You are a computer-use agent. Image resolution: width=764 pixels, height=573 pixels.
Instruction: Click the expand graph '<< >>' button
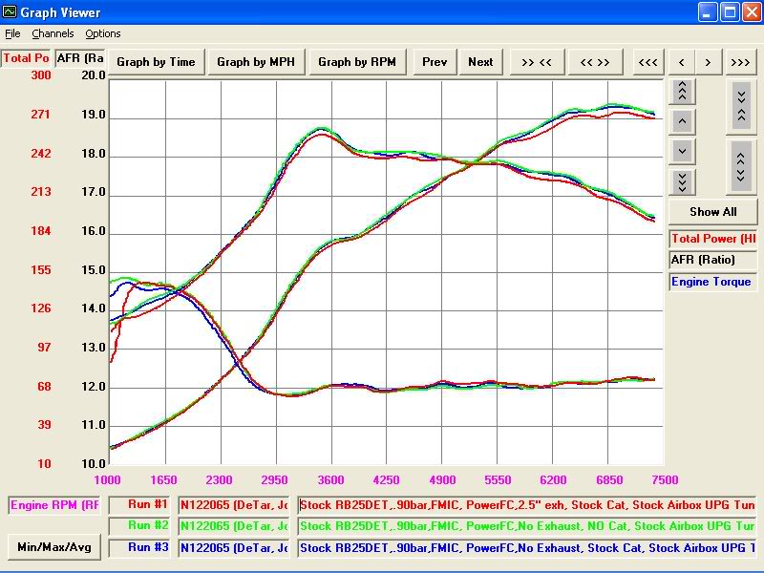(x=595, y=62)
